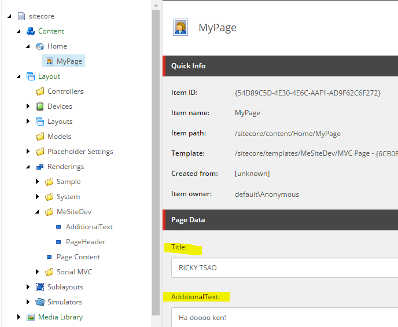Viewport: 398px width, 327px height.
Task: Click the Title input field
Action: (285, 268)
